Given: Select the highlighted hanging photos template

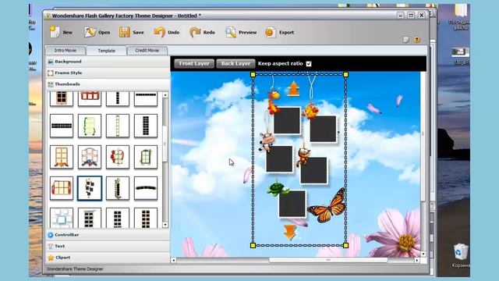Looking at the screenshot, I should click(90, 188).
